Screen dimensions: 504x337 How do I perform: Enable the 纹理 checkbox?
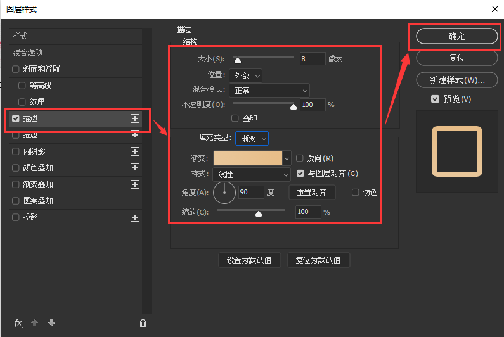(x=22, y=102)
